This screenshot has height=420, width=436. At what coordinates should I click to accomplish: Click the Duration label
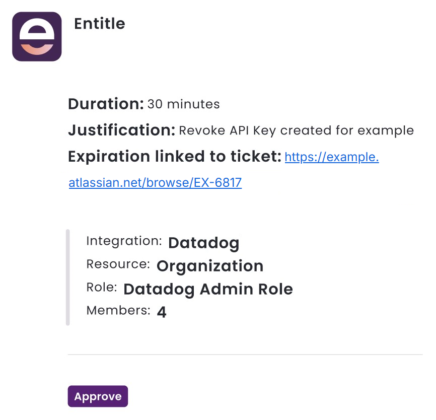105,104
